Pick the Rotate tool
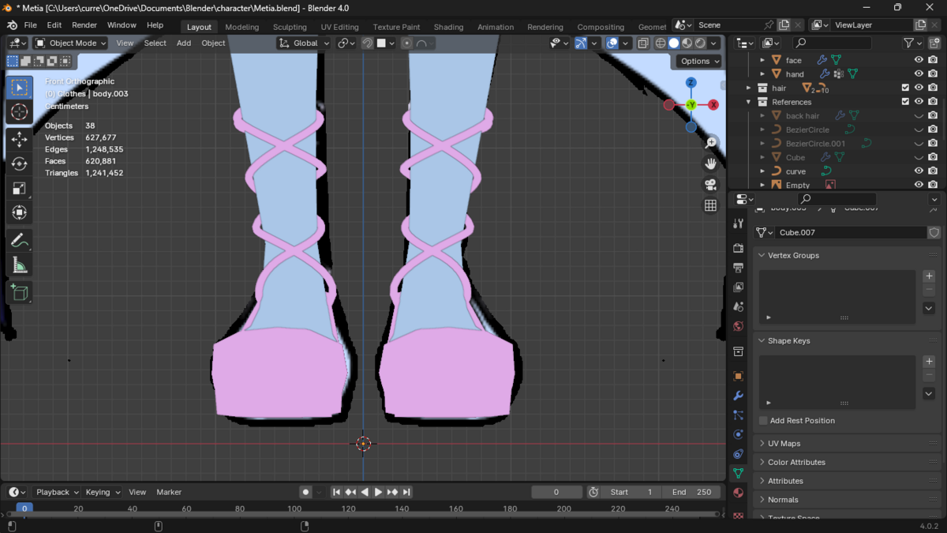 click(20, 164)
